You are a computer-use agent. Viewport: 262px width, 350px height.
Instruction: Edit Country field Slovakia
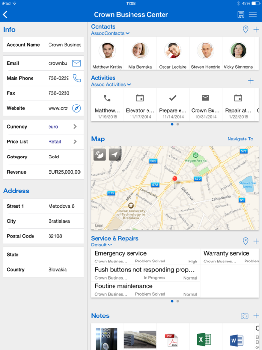(x=44, y=270)
